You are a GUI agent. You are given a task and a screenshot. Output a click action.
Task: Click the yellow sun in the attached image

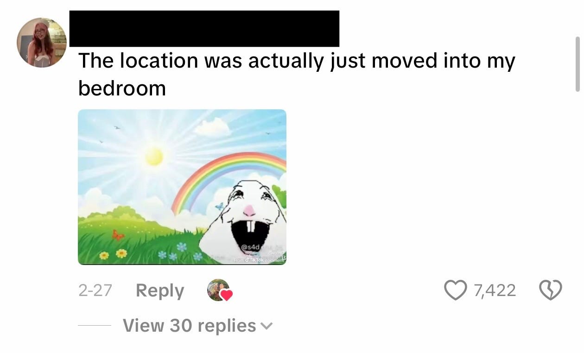coord(154,157)
